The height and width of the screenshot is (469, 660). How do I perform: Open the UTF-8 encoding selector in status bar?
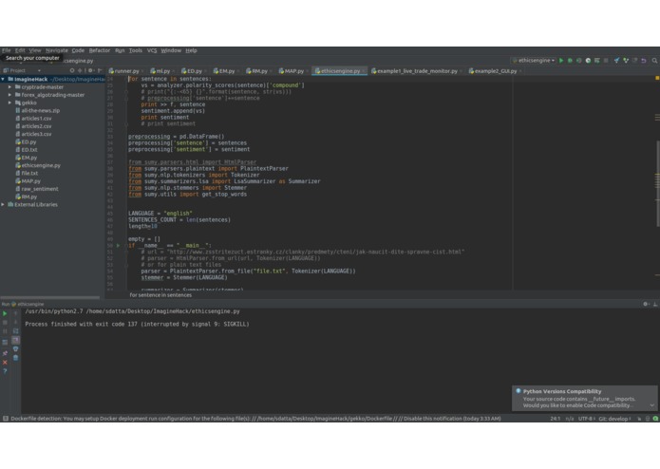[x=586, y=419]
